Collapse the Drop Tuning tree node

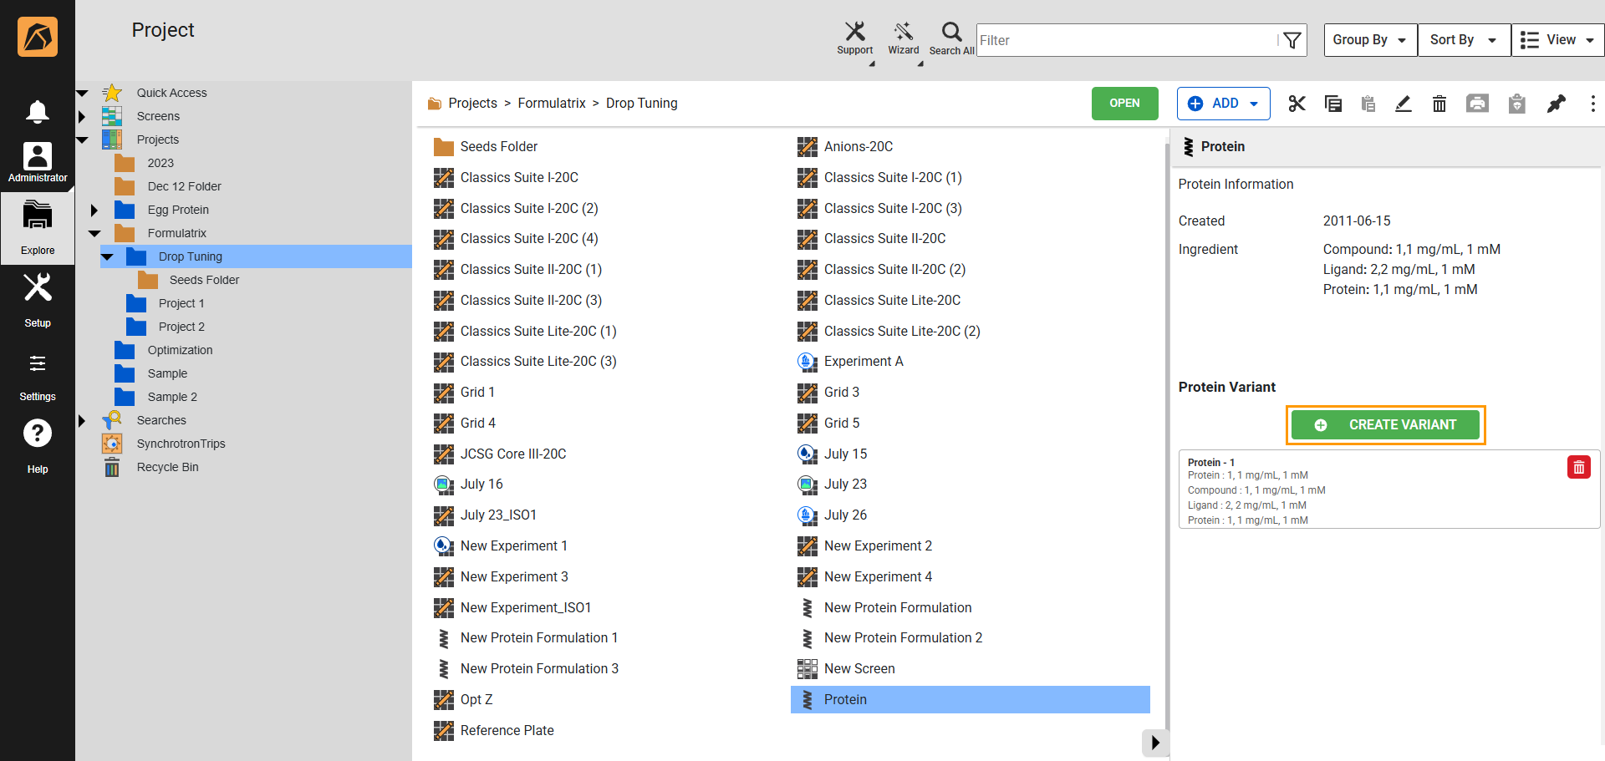click(x=107, y=256)
